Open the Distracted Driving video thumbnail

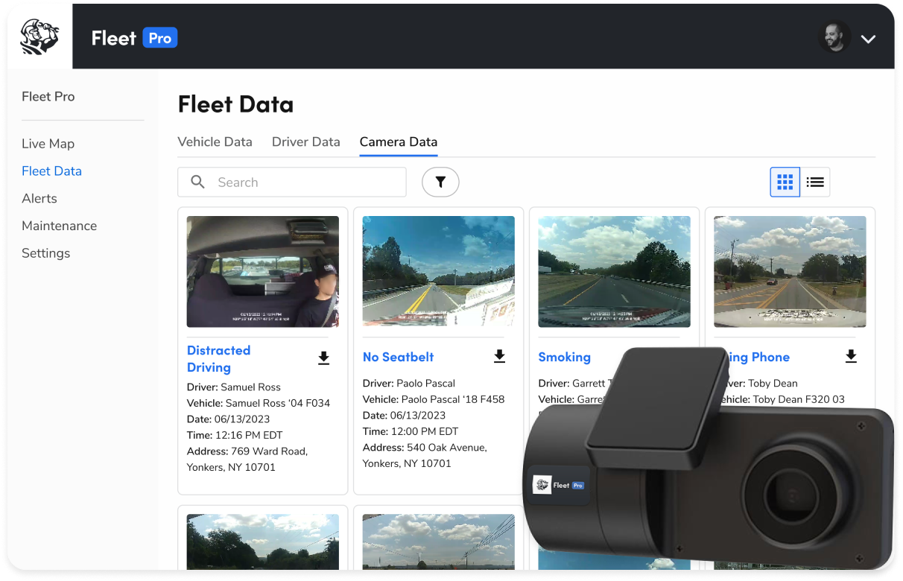(262, 271)
